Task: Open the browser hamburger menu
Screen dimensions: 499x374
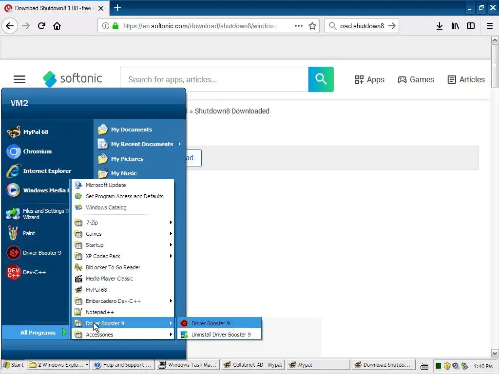Action: click(490, 26)
